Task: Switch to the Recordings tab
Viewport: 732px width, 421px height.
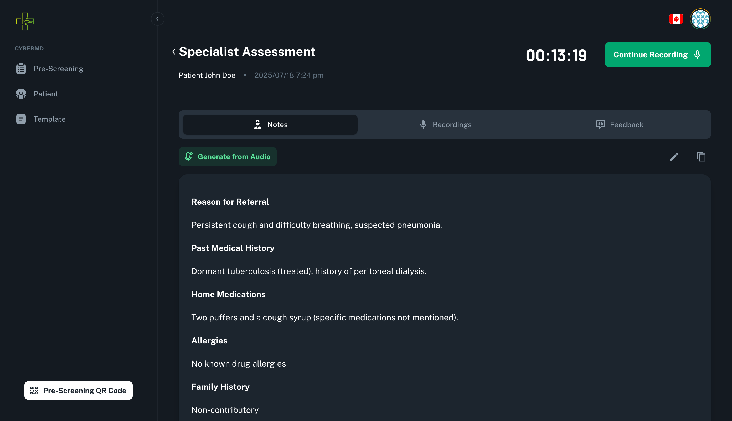Action: [446, 125]
